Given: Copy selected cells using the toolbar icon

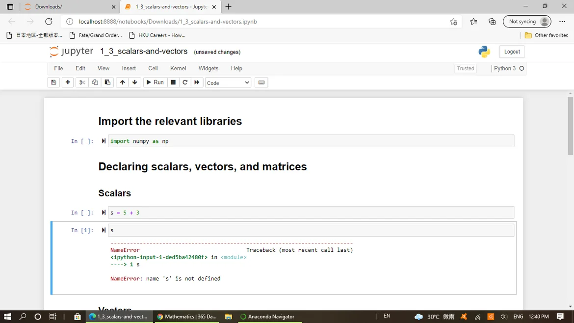Looking at the screenshot, I should (x=95, y=82).
